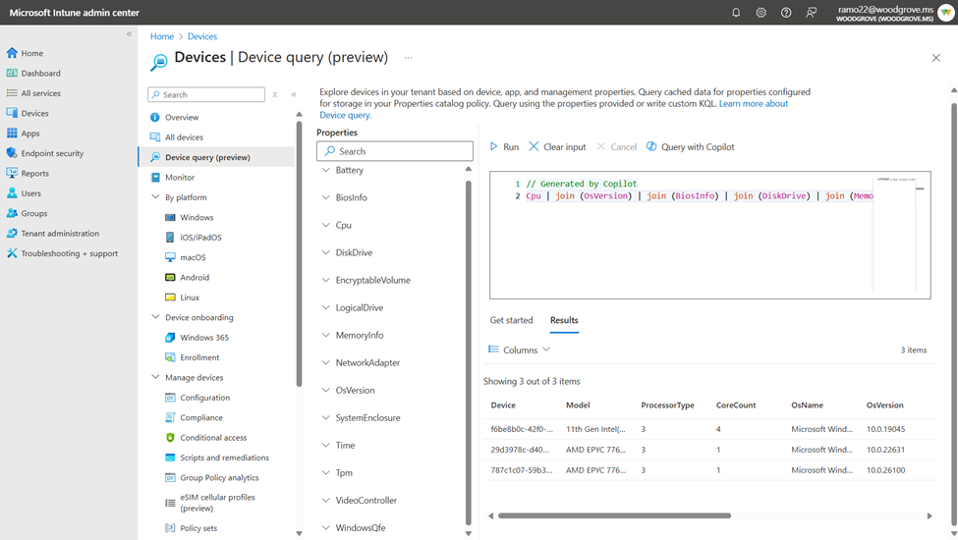The height and width of the screenshot is (540, 958).
Task: Open the Linux platform item
Action: click(x=190, y=297)
